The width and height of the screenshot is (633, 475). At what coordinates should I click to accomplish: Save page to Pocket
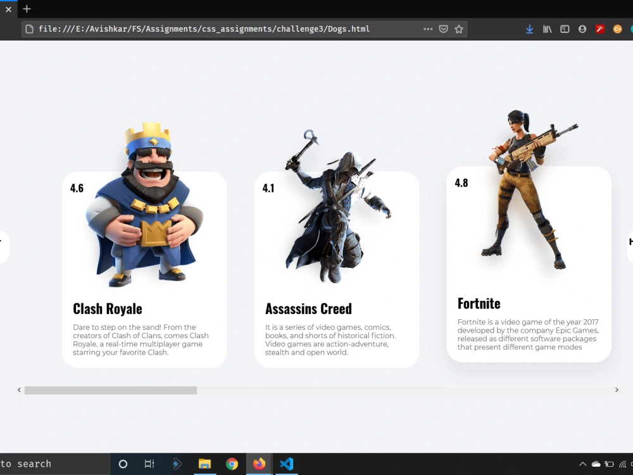point(443,29)
